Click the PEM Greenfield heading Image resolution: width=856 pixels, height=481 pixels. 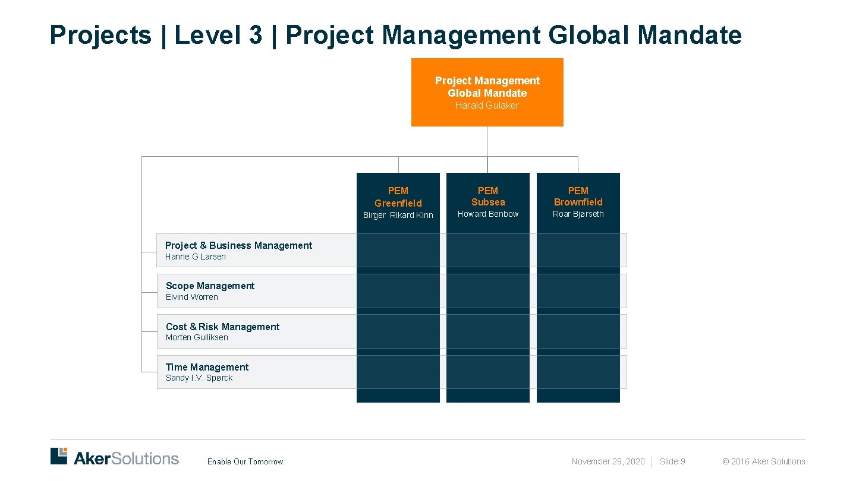398,197
